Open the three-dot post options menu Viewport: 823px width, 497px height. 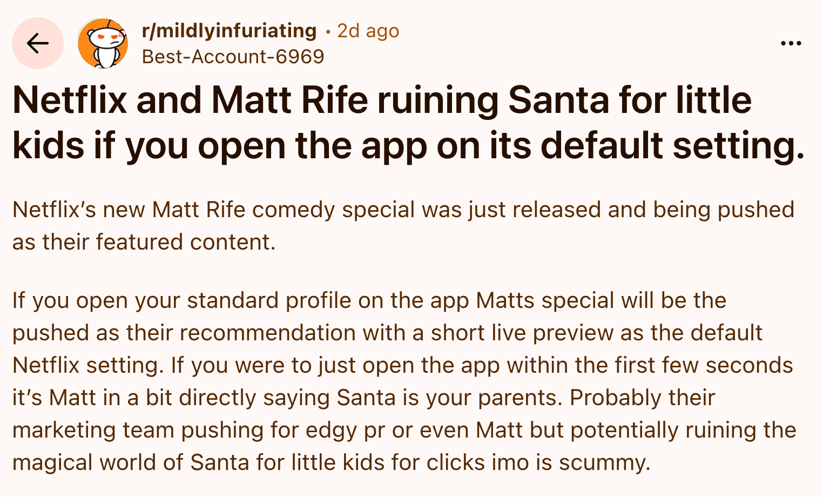(791, 43)
